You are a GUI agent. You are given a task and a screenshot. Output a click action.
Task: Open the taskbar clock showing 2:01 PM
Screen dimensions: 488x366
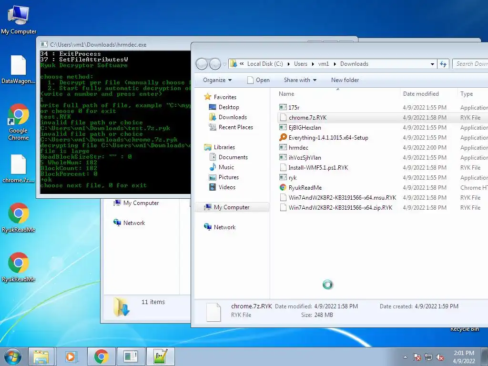click(x=464, y=357)
